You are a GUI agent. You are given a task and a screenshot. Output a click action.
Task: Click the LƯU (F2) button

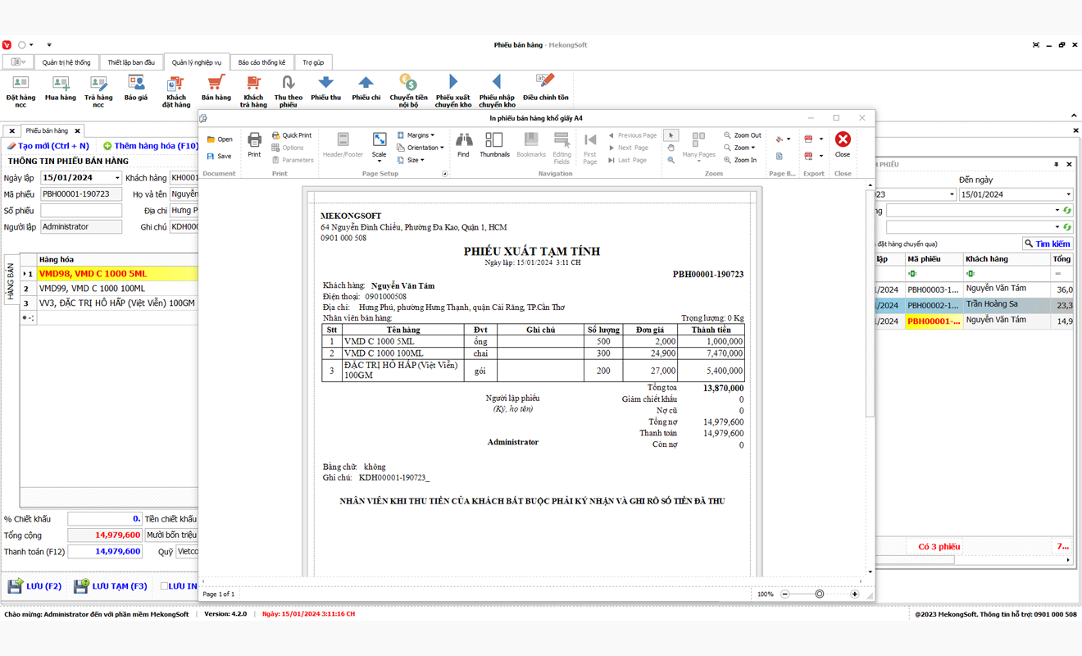pos(34,586)
